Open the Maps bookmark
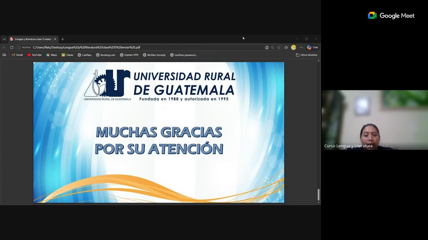Viewport: 428px width, 240px height. coord(51,55)
